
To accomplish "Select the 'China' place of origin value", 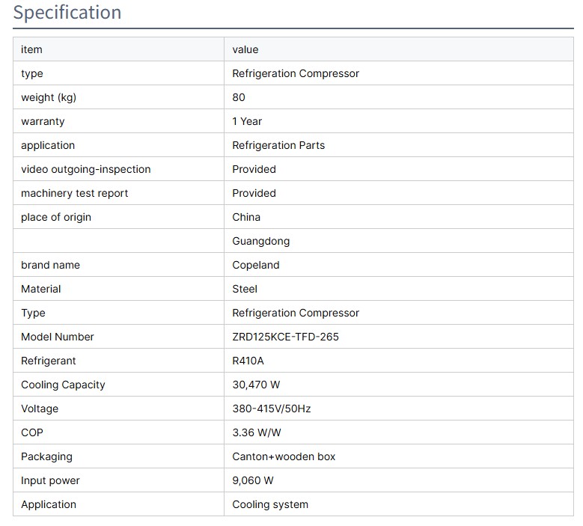I will click(246, 217).
